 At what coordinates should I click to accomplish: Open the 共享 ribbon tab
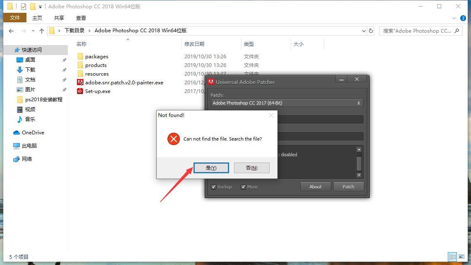point(59,18)
